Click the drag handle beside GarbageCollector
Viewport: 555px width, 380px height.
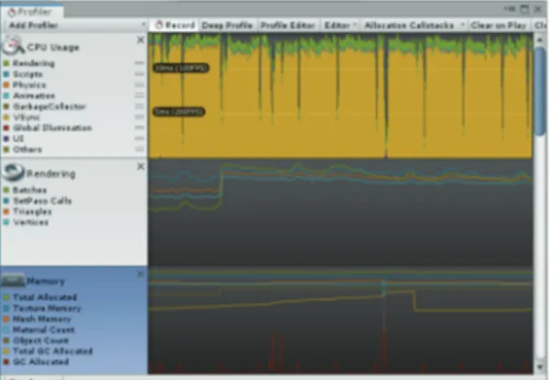(140, 106)
